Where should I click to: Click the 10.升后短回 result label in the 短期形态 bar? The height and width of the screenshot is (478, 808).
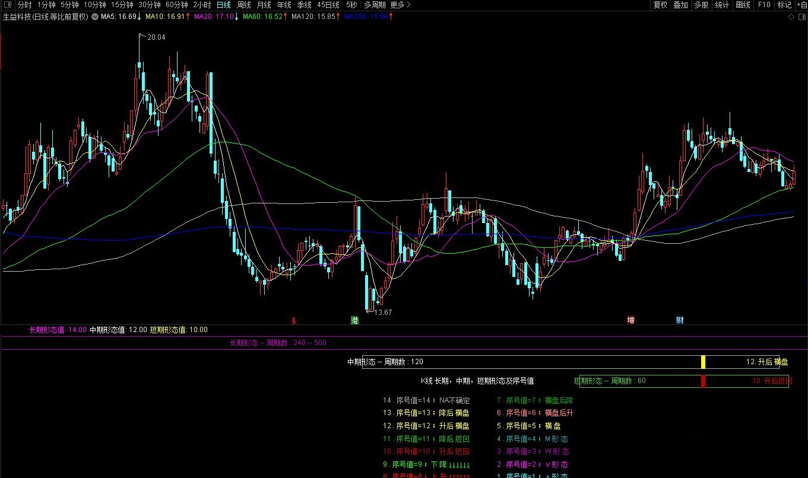click(x=772, y=381)
